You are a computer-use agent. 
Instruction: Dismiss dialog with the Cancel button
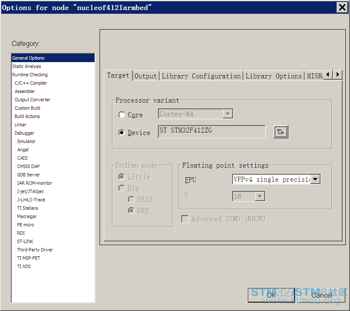(322, 295)
